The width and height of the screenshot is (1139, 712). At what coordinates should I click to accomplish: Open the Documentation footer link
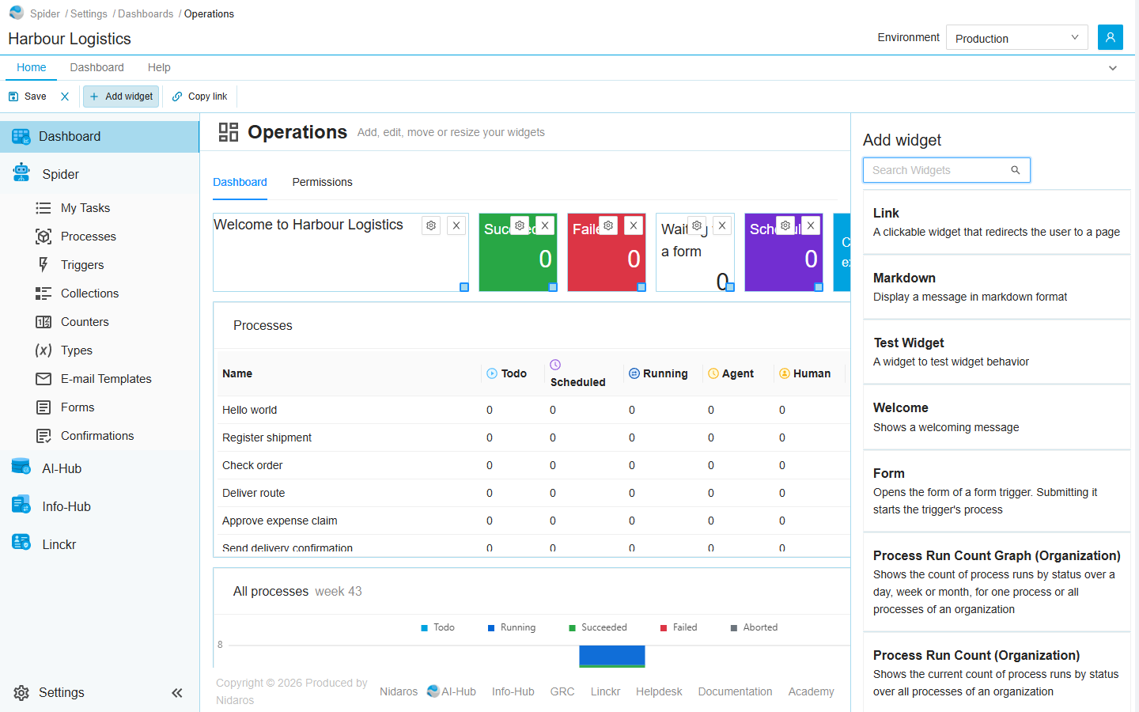(735, 691)
